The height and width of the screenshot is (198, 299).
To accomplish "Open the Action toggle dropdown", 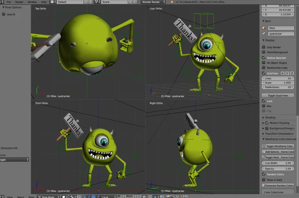I will click(x=15, y=159).
